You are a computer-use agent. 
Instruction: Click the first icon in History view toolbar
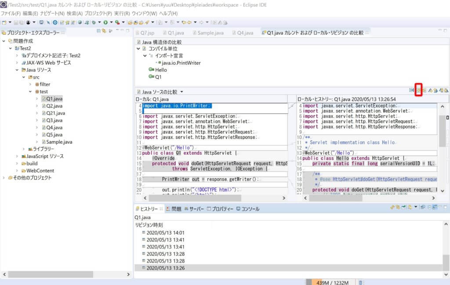(x=392, y=207)
